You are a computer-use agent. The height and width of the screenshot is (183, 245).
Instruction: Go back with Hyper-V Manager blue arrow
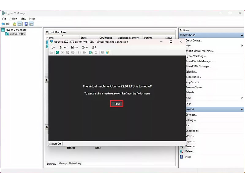point(3,24)
